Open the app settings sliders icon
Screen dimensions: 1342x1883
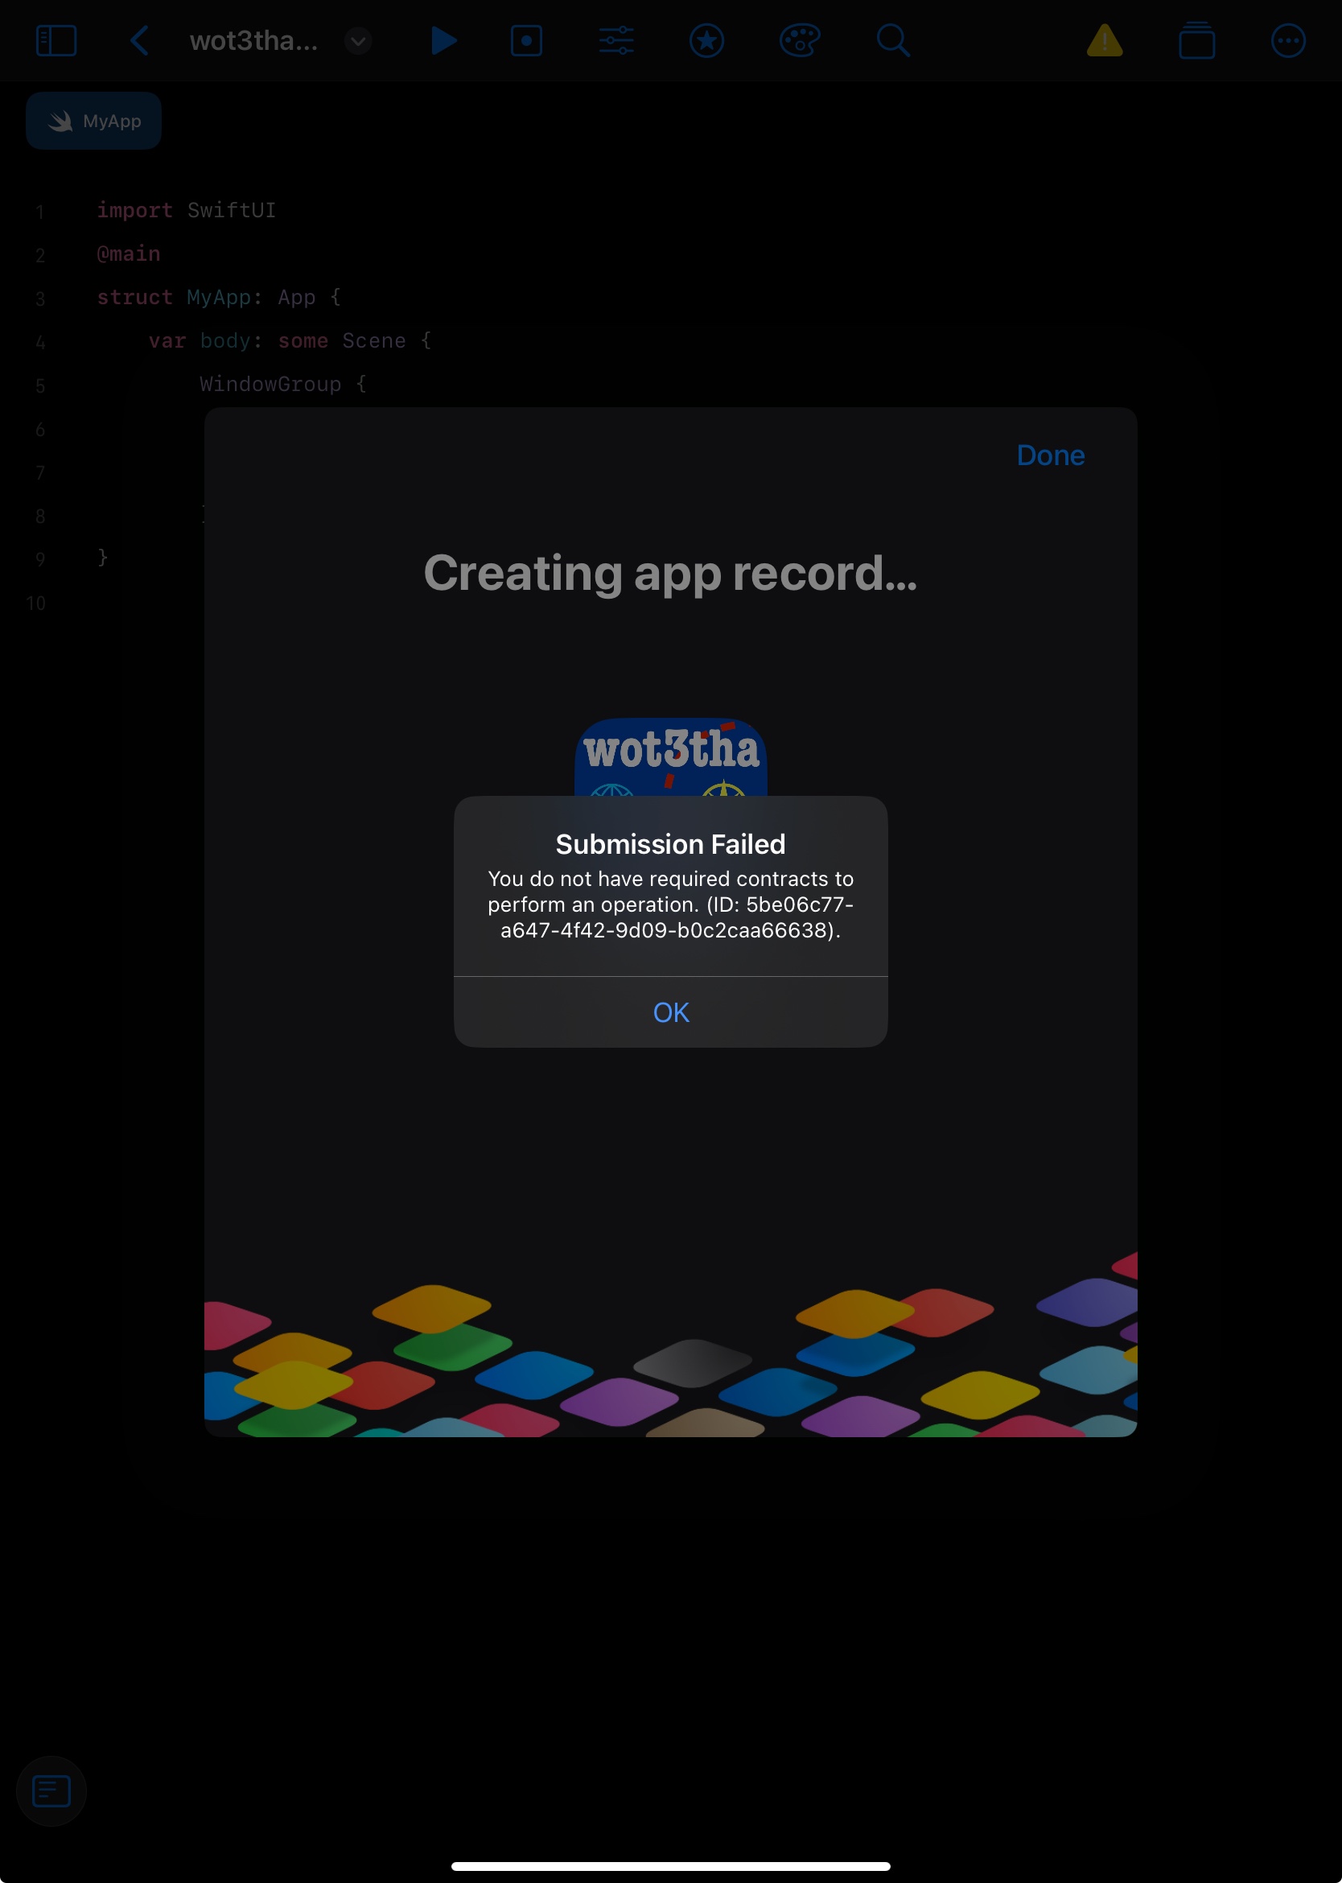[x=616, y=40]
